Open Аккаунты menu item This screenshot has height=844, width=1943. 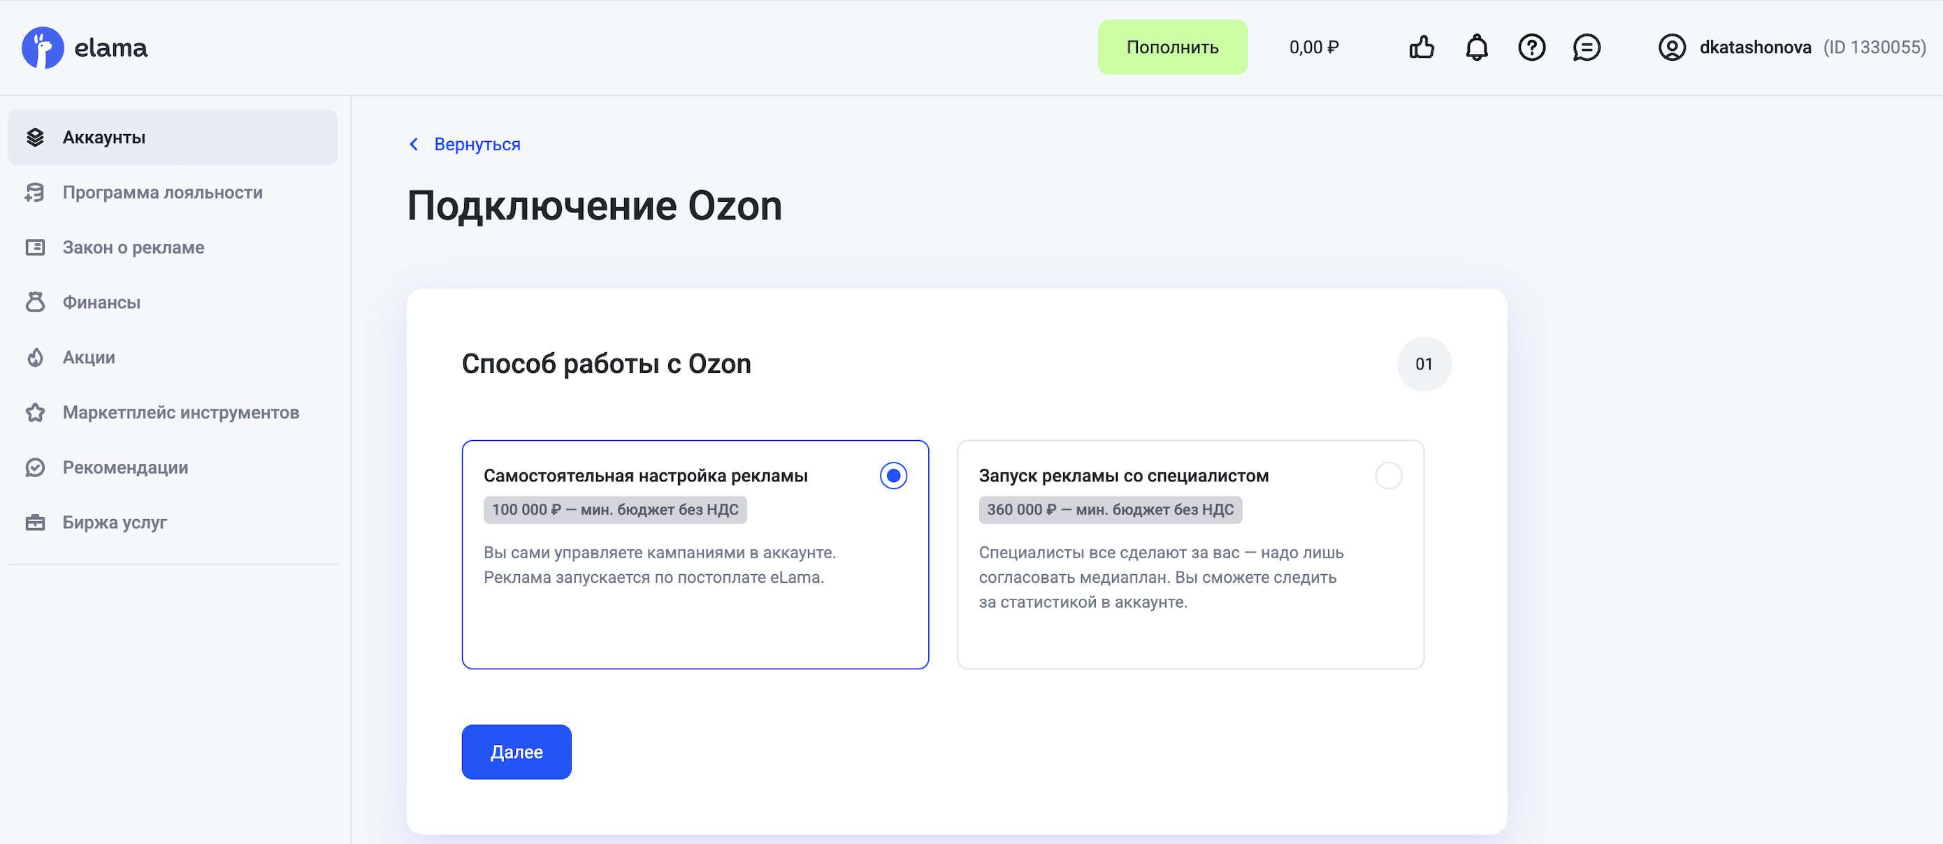click(173, 137)
